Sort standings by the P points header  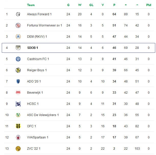click(114, 5)
